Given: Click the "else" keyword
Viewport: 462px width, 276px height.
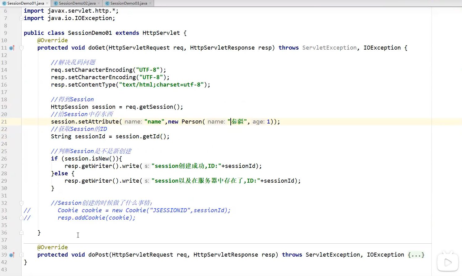Looking at the screenshot, I should [x=61, y=173].
